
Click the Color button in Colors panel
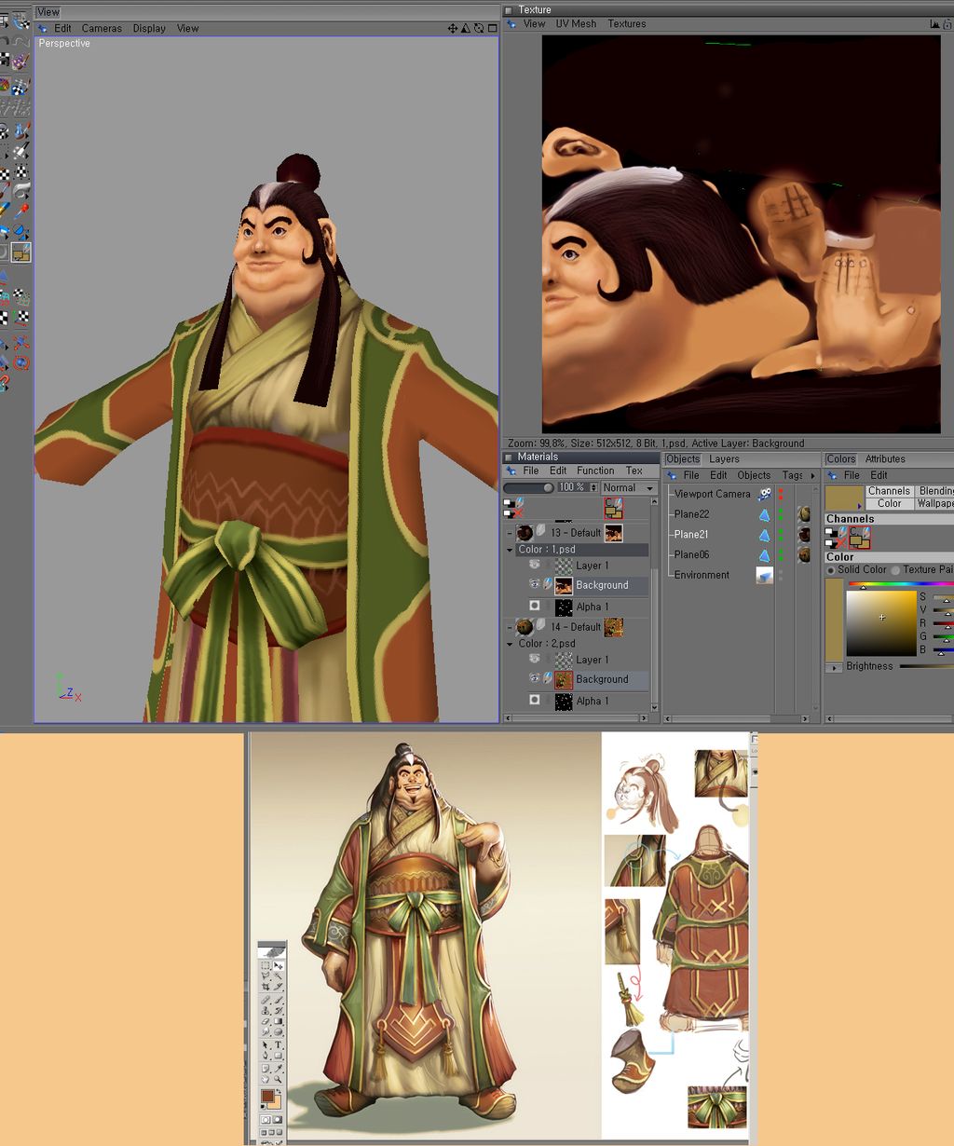(x=889, y=503)
